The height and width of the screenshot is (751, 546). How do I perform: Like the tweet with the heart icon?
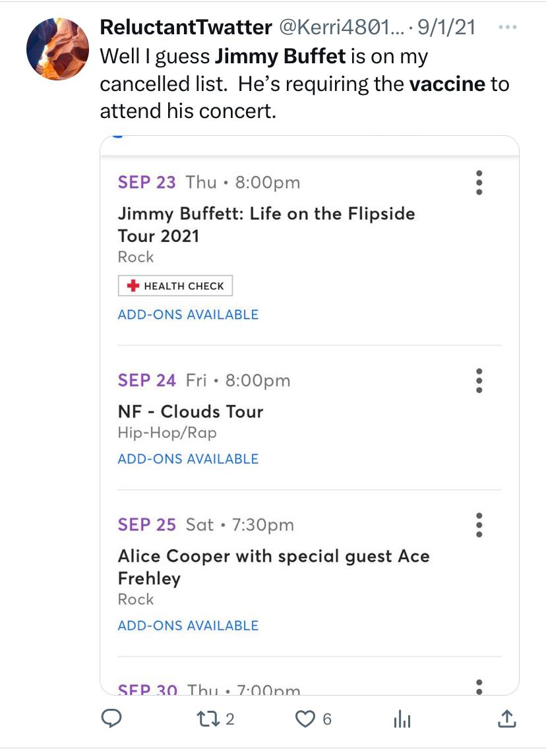(x=305, y=719)
